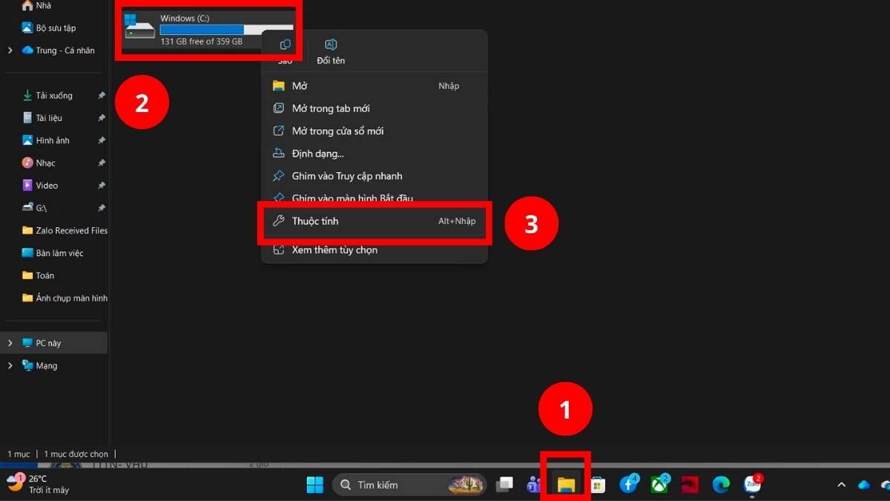Unpin Tải xuống using its pin icon
The image size is (890, 501).
tap(101, 95)
